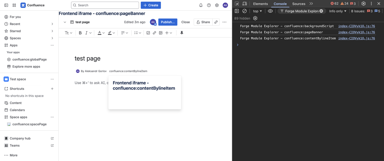Toggle device toolbar in DevTools

(x=244, y=4)
